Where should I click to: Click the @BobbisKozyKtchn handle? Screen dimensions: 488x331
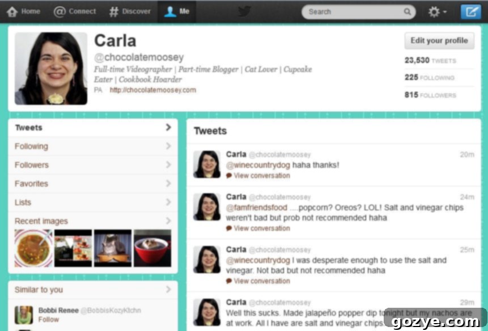pyautogui.click(x=111, y=311)
